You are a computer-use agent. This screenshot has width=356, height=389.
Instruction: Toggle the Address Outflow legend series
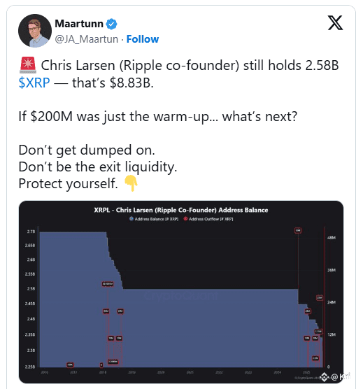tap(208, 219)
